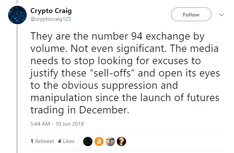The width and height of the screenshot is (234, 153).
Task: Open the dark cat-face liker avatar
Action: pyautogui.click(x=88, y=141)
